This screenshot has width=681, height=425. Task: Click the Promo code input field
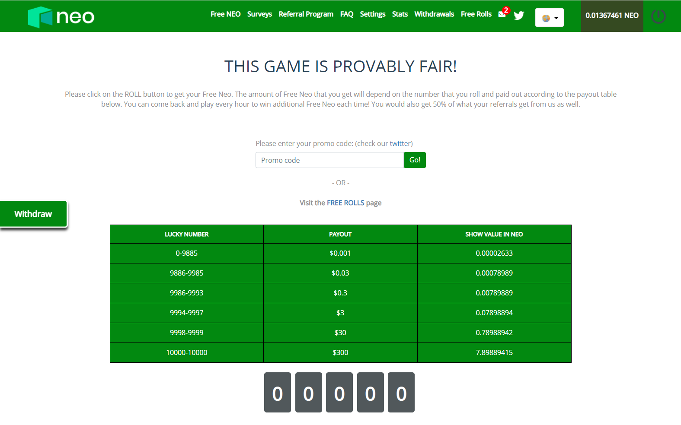pos(329,160)
